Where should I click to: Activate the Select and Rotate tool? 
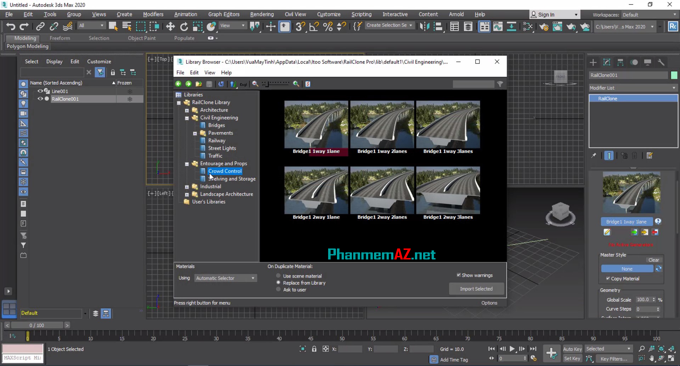point(184,26)
